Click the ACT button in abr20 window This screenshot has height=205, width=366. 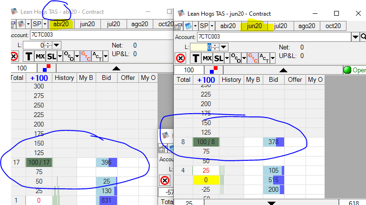click(97, 57)
